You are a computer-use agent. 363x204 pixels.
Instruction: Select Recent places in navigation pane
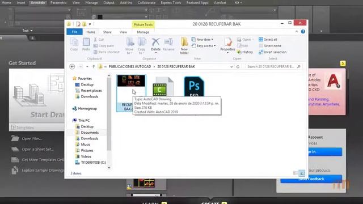[x=88, y=91]
